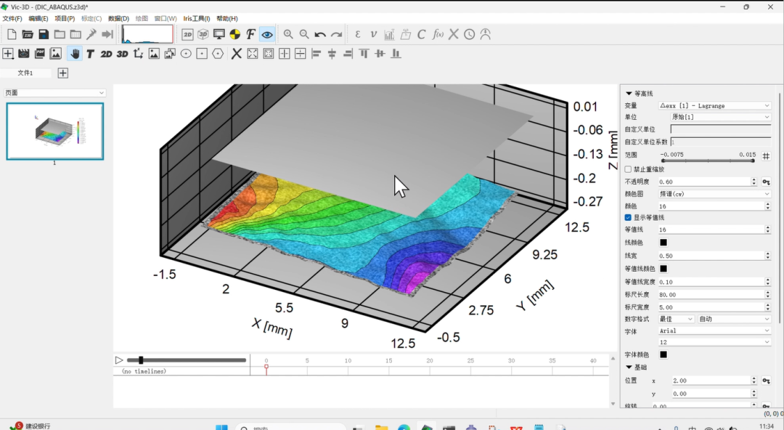The image size is (784, 430).
Task: Click the 3D plot insert icon
Action: 122,54
